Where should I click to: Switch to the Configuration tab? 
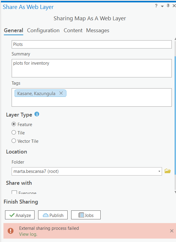(43, 30)
